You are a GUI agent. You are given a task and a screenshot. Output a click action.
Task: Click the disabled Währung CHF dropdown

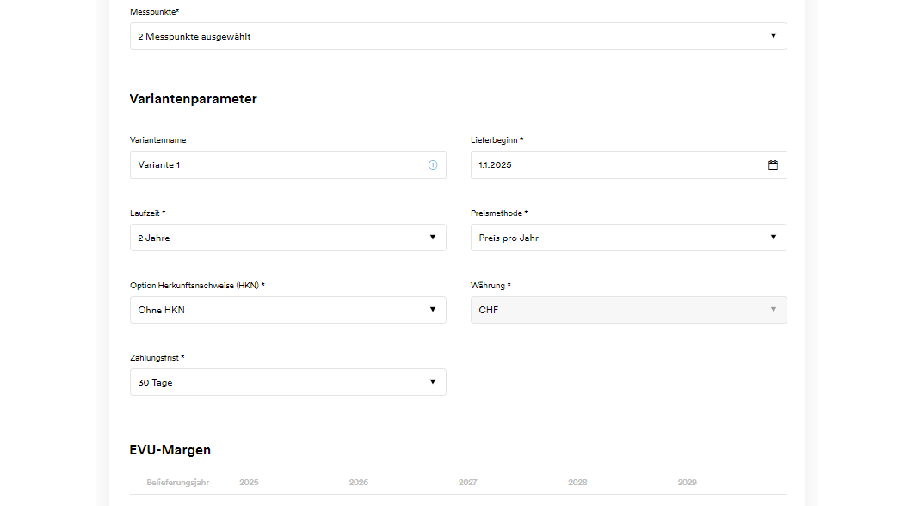(x=628, y=310)
